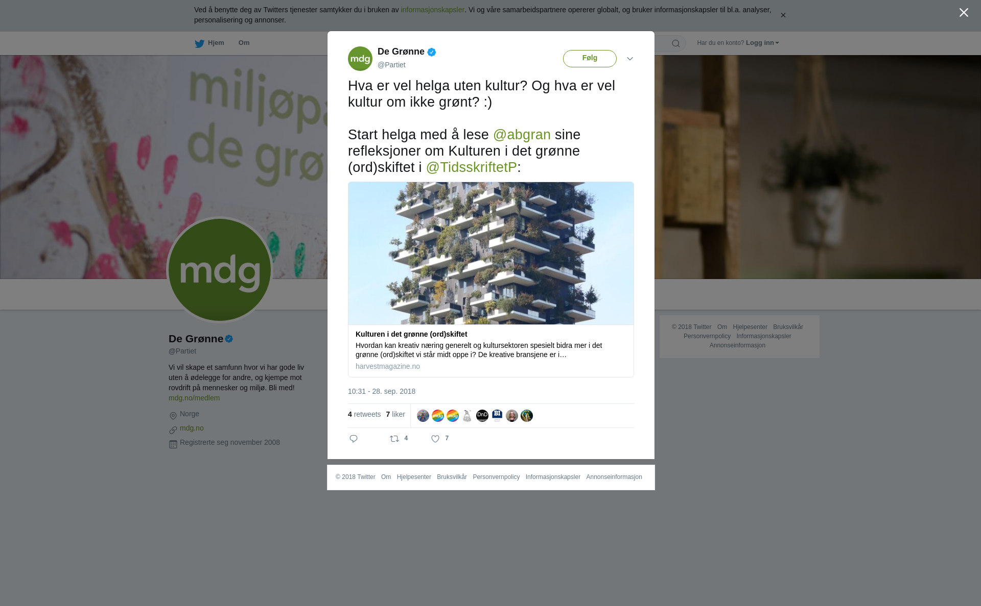The height and width of the screenshot is (606, 981).
Task: Click the BI liker avatar
Action: click(x=497, y=416)
